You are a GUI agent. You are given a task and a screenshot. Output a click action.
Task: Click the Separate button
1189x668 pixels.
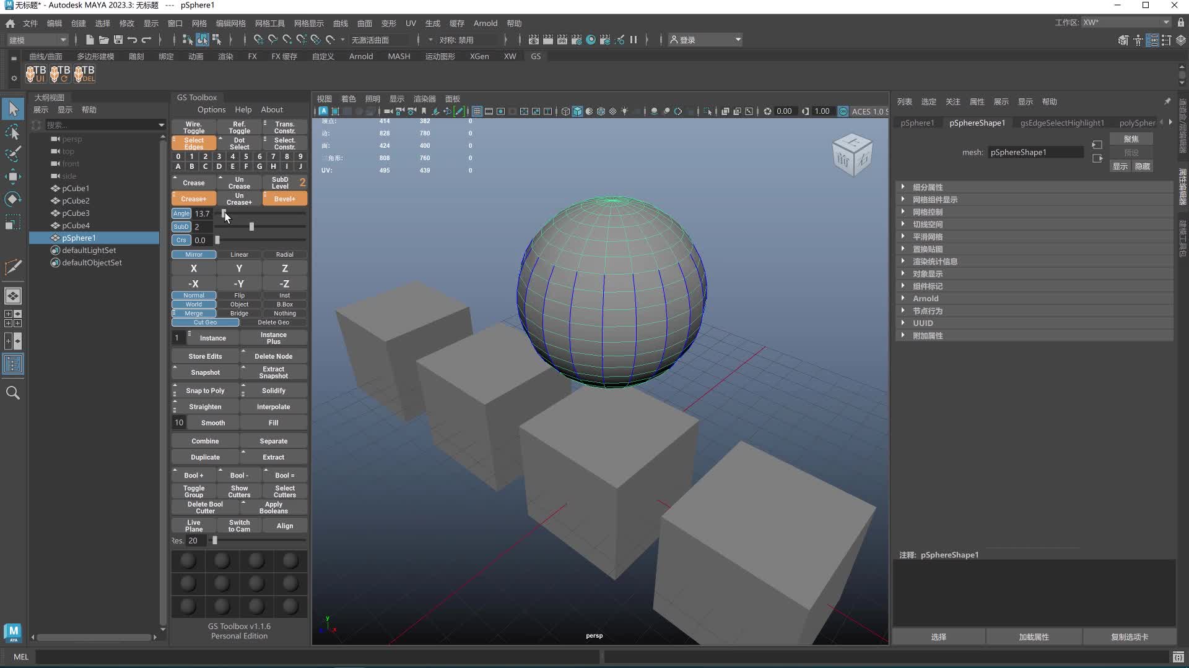(x=272, y=440)
